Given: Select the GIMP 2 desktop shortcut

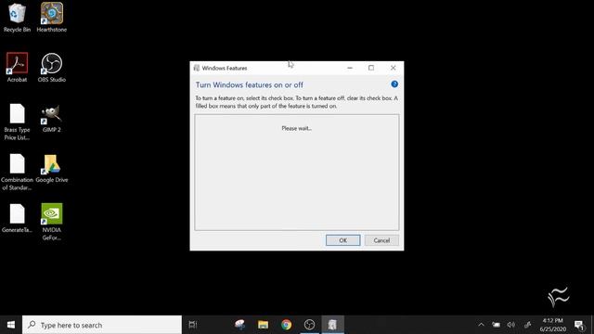Looking at the screenshot, I should tap(52, 118).
